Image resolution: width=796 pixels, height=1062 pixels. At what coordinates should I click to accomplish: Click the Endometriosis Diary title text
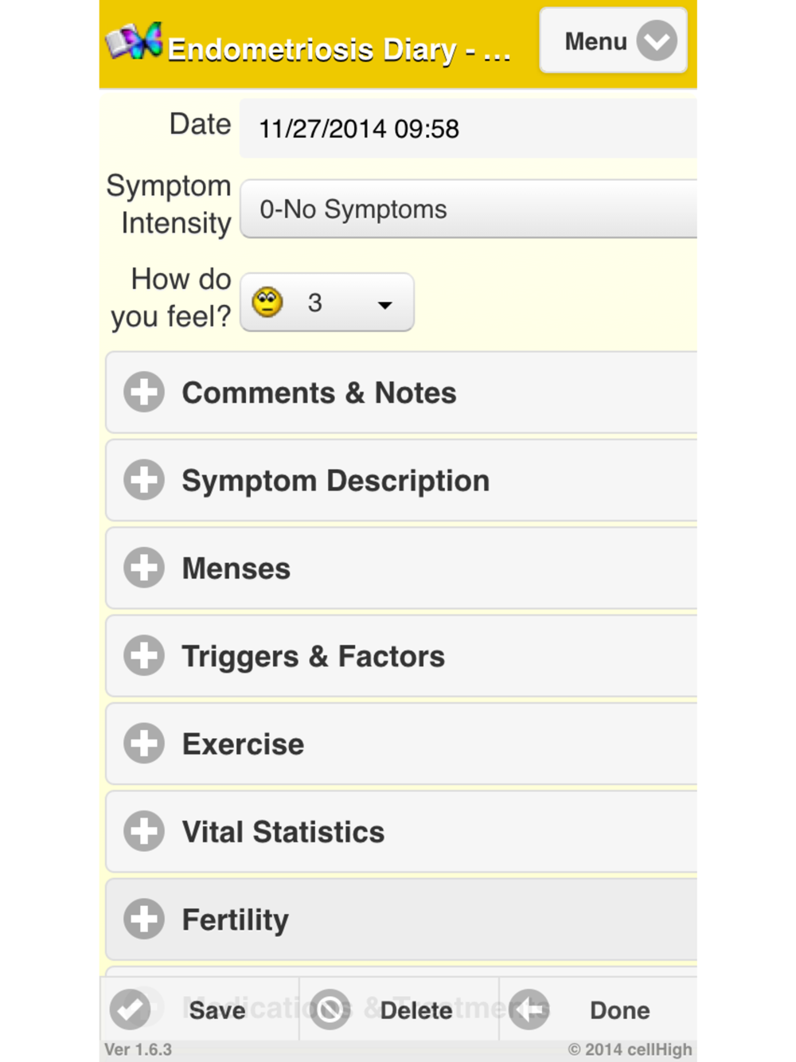pos(339,49)
